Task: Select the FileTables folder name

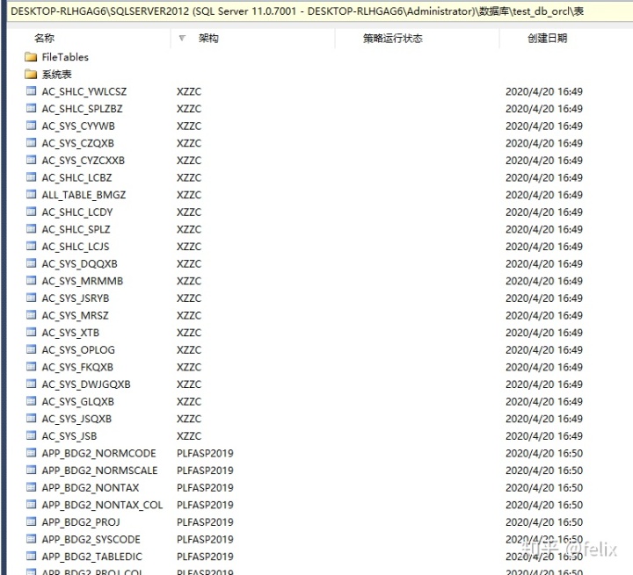Action: pos(65,57)
